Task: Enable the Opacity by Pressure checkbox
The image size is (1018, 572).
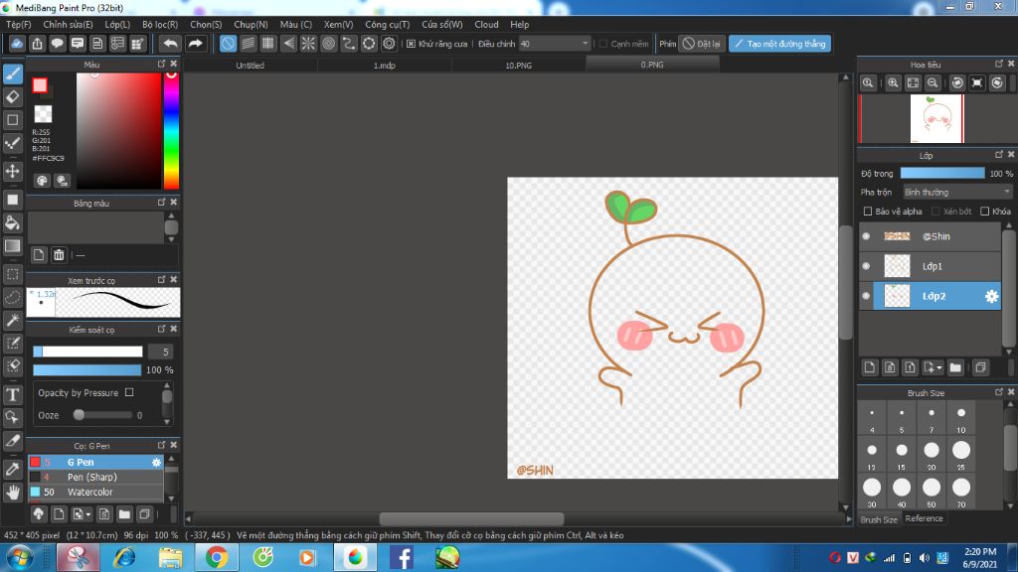Action: click(129, 392)
